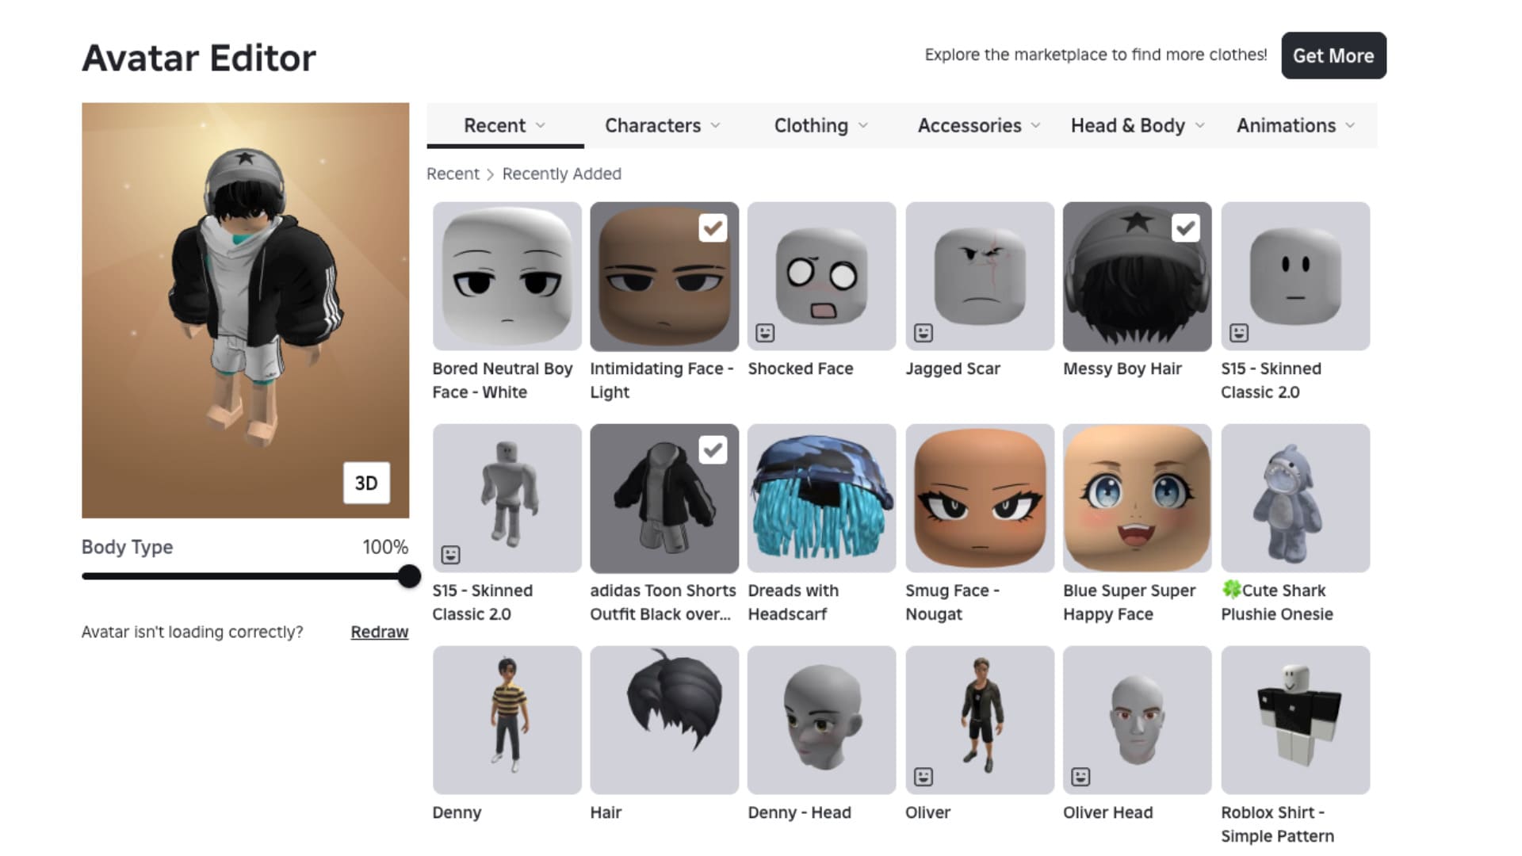Click the smiley icon on the Oliver tile
The width and height of the screenshot is (1522, 856).
[x=921, y=776]
